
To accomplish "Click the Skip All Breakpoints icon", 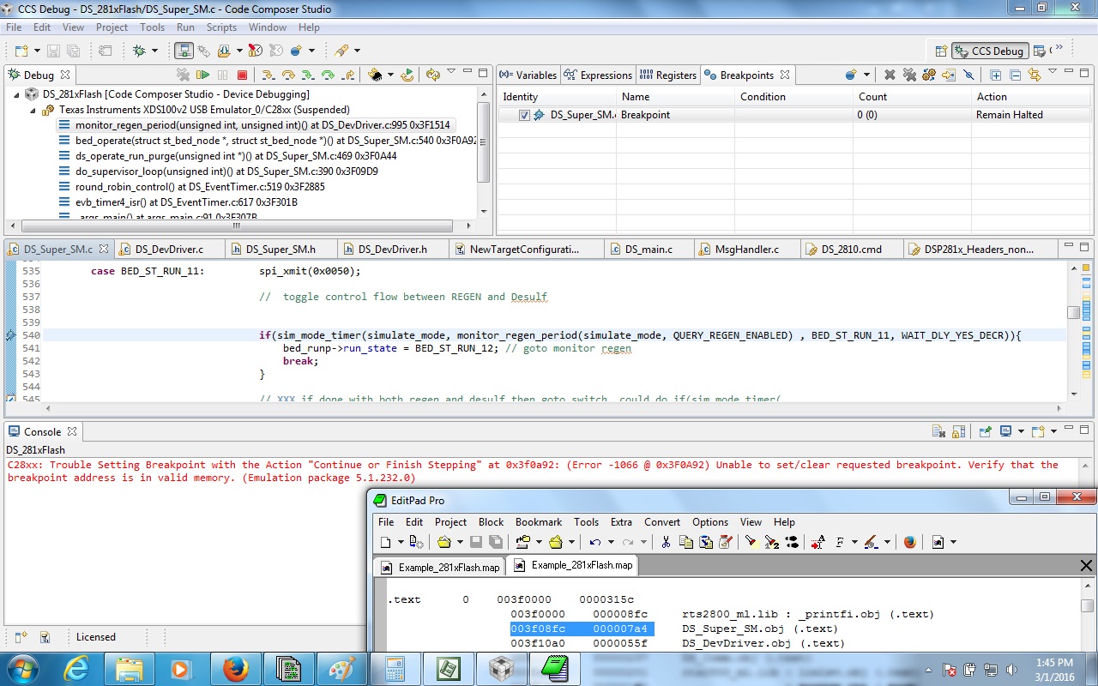I will click(968, 75).
